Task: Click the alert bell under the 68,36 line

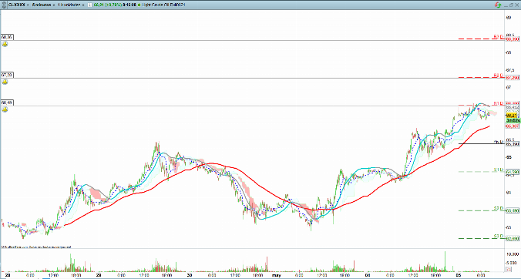Action: coord(5,44)
